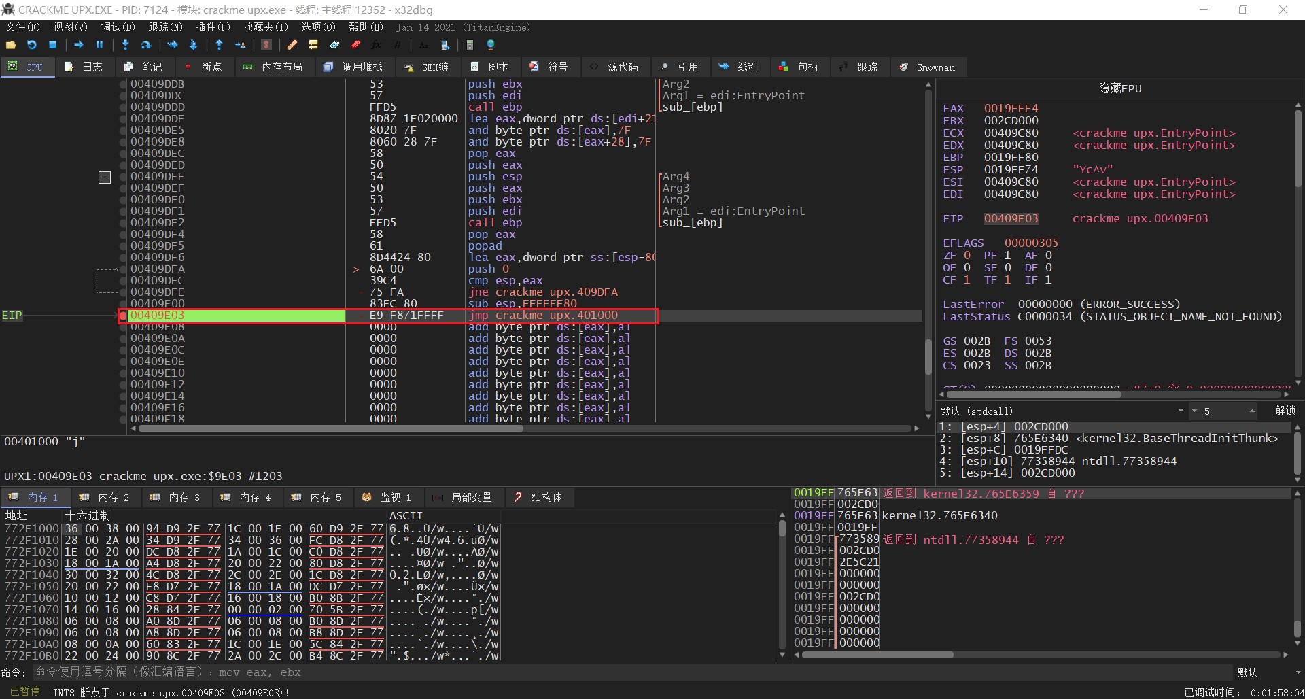Restart the debugged program via toolbar
Image resolution: width=1305 pixels, height=699 pixels.
(x=32, y=45)
